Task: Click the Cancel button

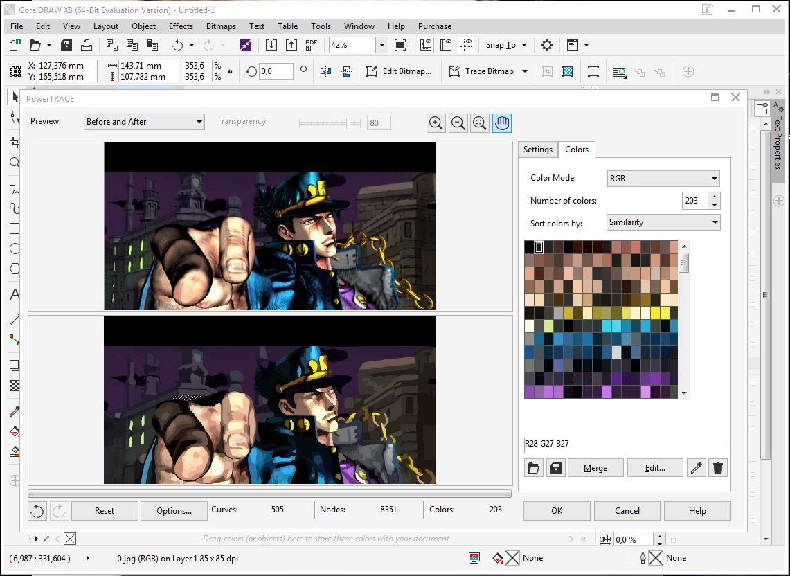Action: [627, 510]
